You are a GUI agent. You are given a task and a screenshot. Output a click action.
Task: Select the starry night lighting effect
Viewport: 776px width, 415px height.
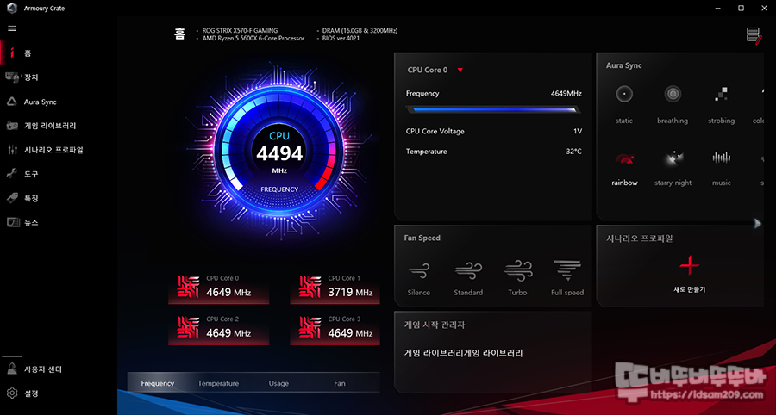673,168
